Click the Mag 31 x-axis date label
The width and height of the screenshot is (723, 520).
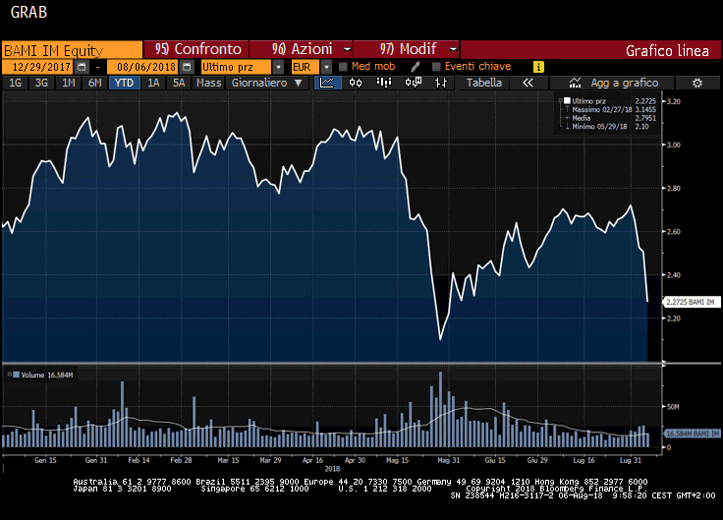[448, 460]
